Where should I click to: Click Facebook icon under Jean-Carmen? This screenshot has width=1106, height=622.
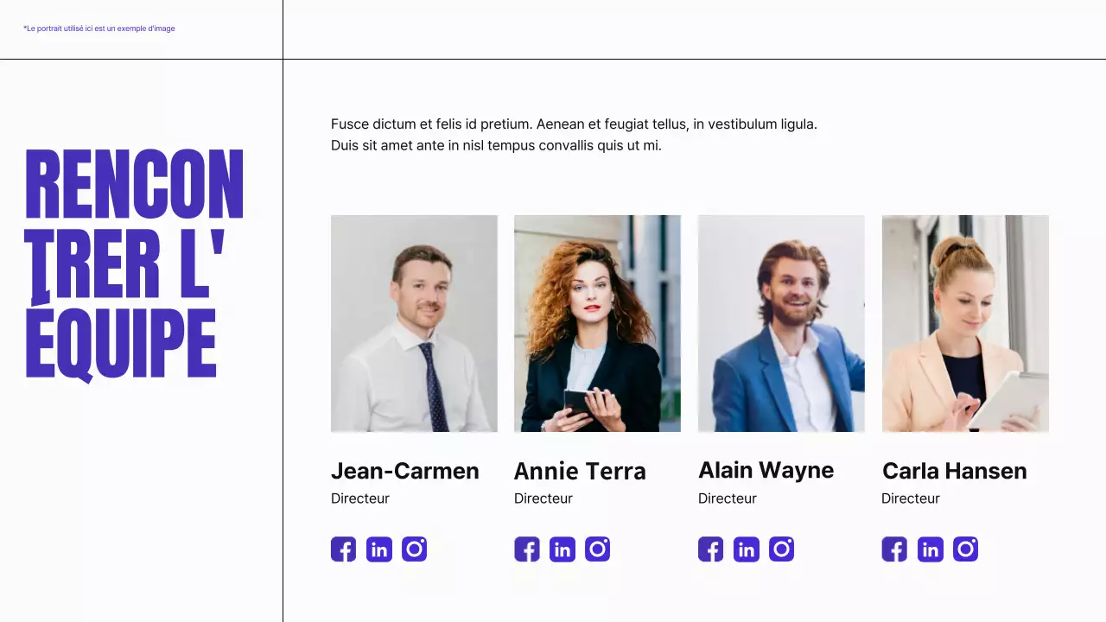[343, 549]
